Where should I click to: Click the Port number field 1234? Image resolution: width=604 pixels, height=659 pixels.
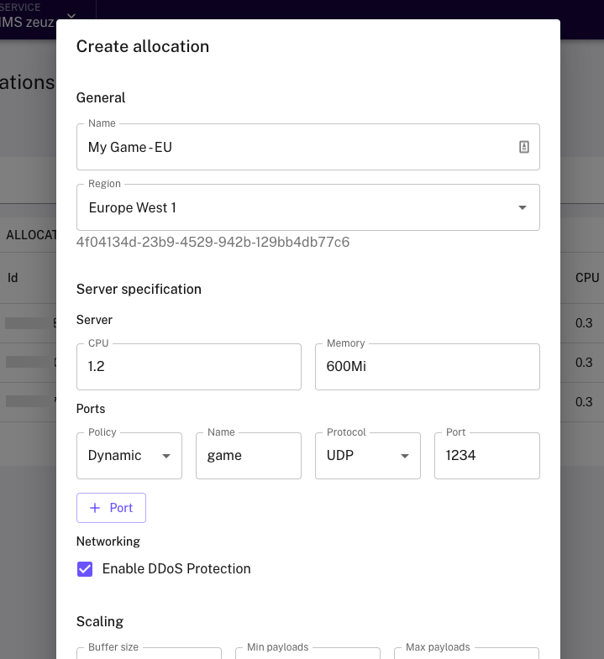tap(486, 456)
